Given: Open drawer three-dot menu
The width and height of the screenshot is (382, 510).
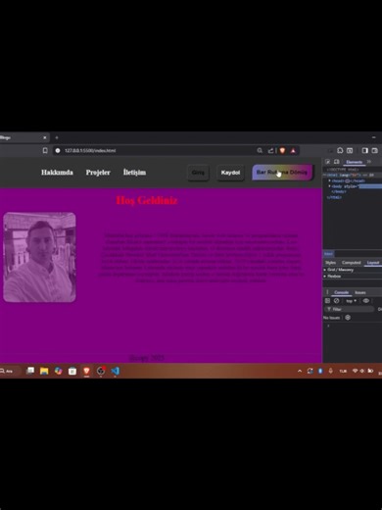Looking at the screenshot, I should pyautogui.click(x=327, y=292).
